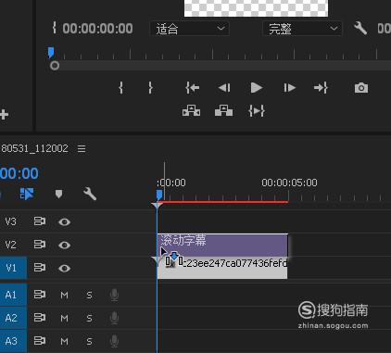Click the timeline playhead handle
The image size is (391, 353).
point(159,195)
